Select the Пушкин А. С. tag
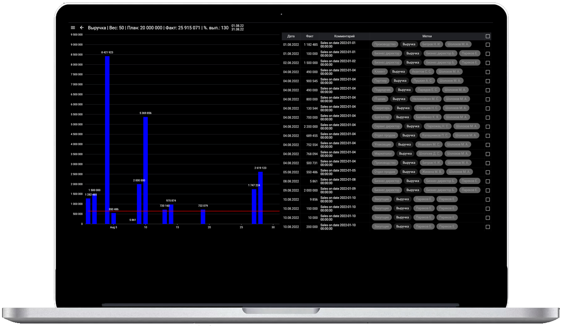The image size is (561, 326). (x=423, y=81)
